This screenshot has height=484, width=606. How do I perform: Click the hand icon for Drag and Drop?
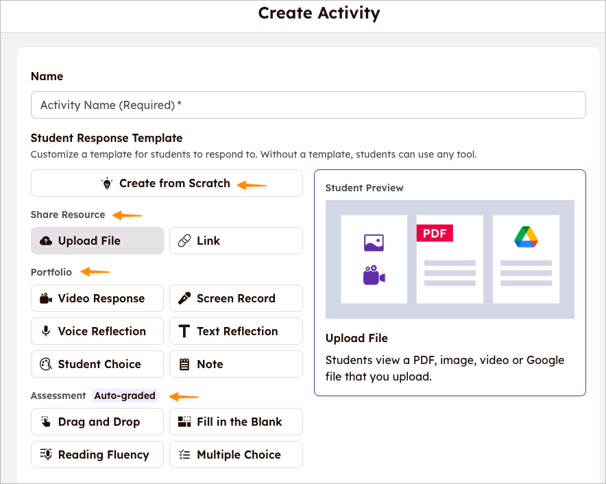pos(46,422)
